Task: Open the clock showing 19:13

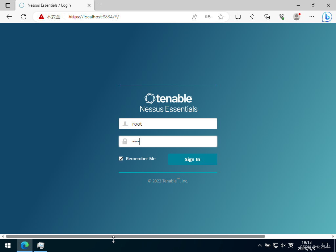Action: click(306, 245)
